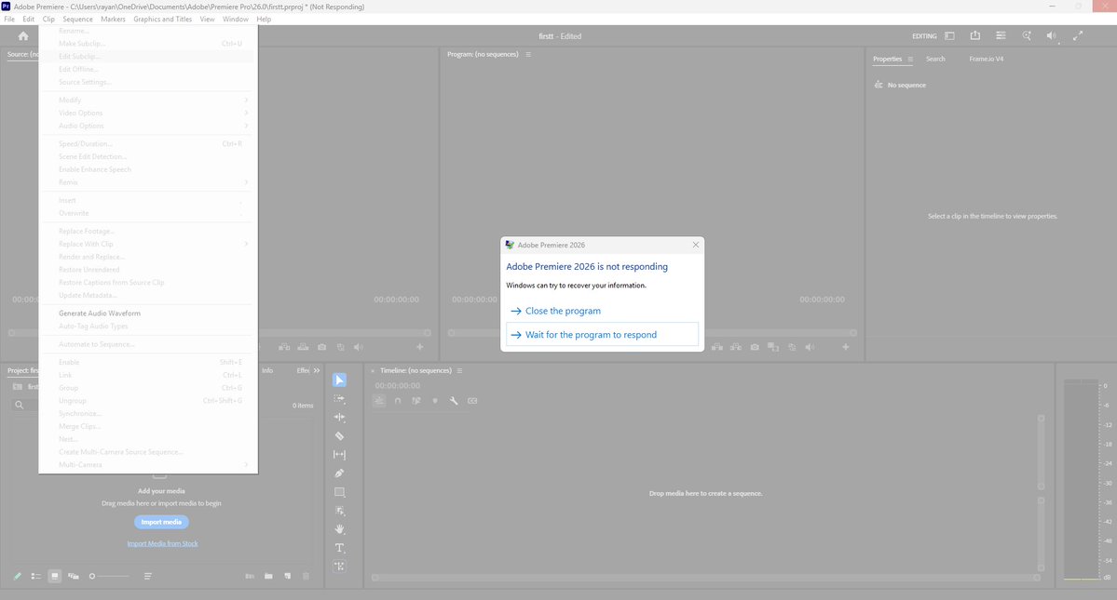This screenshot has width=1117, height=600.
Task: Click the timeline wrench settings icon
Action: click(454, 401)
